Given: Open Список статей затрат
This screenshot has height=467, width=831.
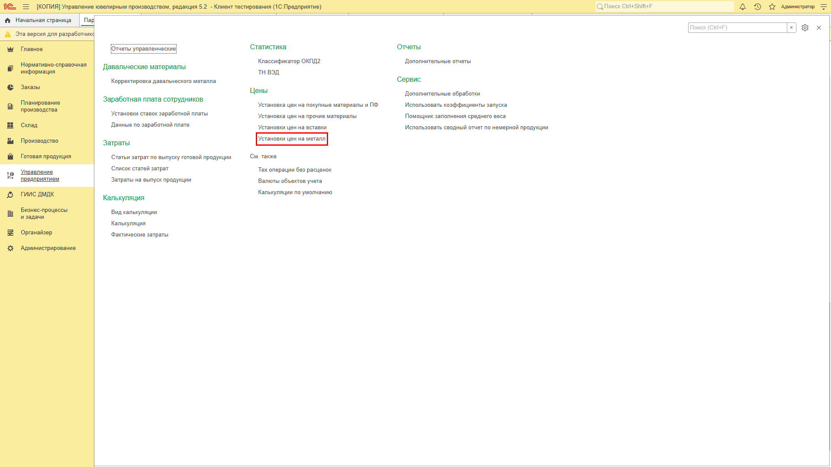Looking at the screenshot, I should pyautogui.click(x=140, y=169).
